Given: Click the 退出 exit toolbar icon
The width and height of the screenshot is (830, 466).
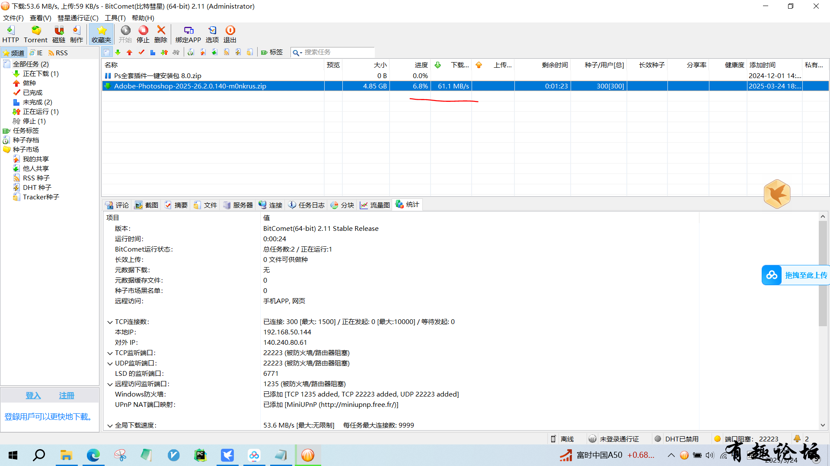Looking at the screenshot, I should (230, 34).
